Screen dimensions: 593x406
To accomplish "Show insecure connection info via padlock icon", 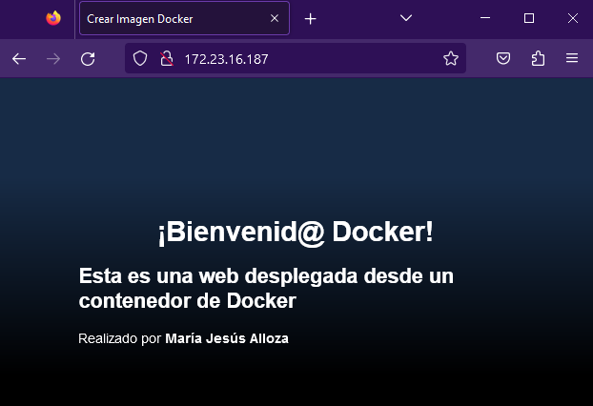I will (165, 59).
